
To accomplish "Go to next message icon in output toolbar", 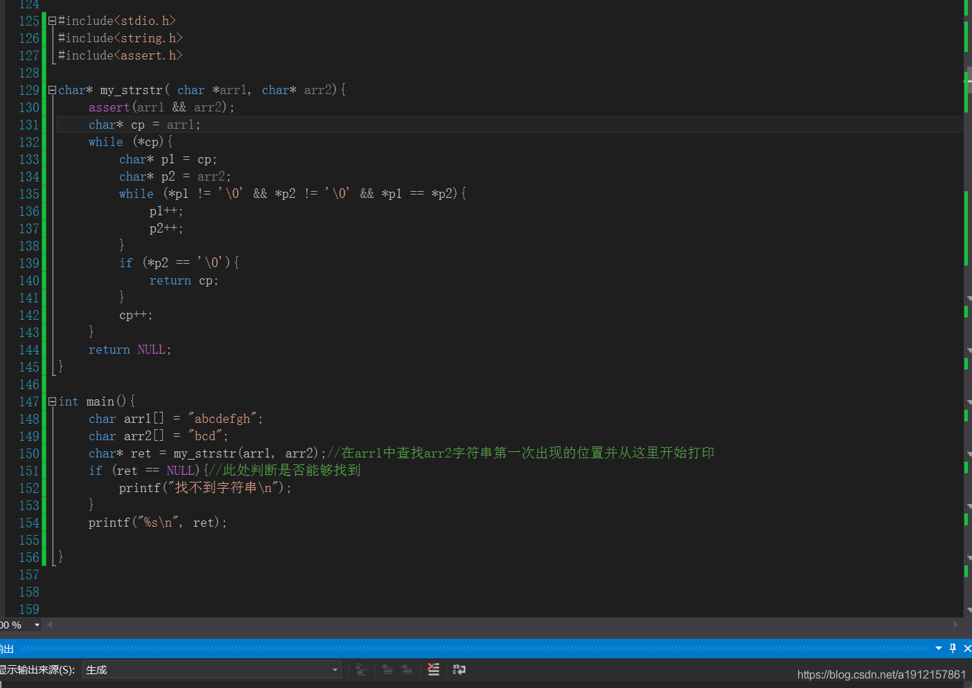I will (407, 669).
